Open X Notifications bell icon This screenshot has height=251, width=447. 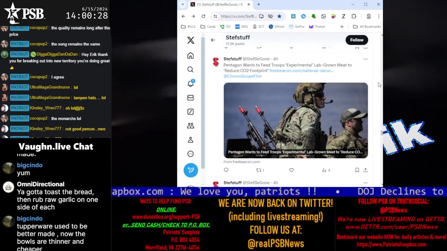(191, 84)
